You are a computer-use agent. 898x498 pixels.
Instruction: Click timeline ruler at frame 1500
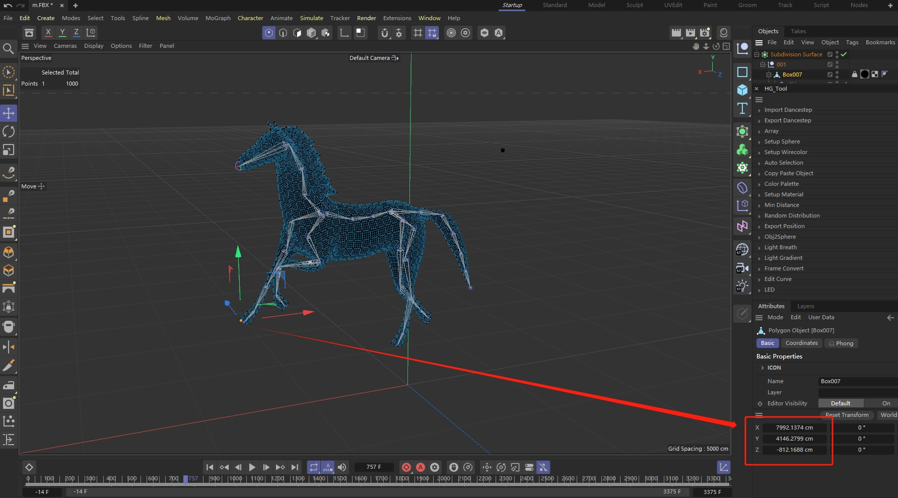(x=340, y=479)
